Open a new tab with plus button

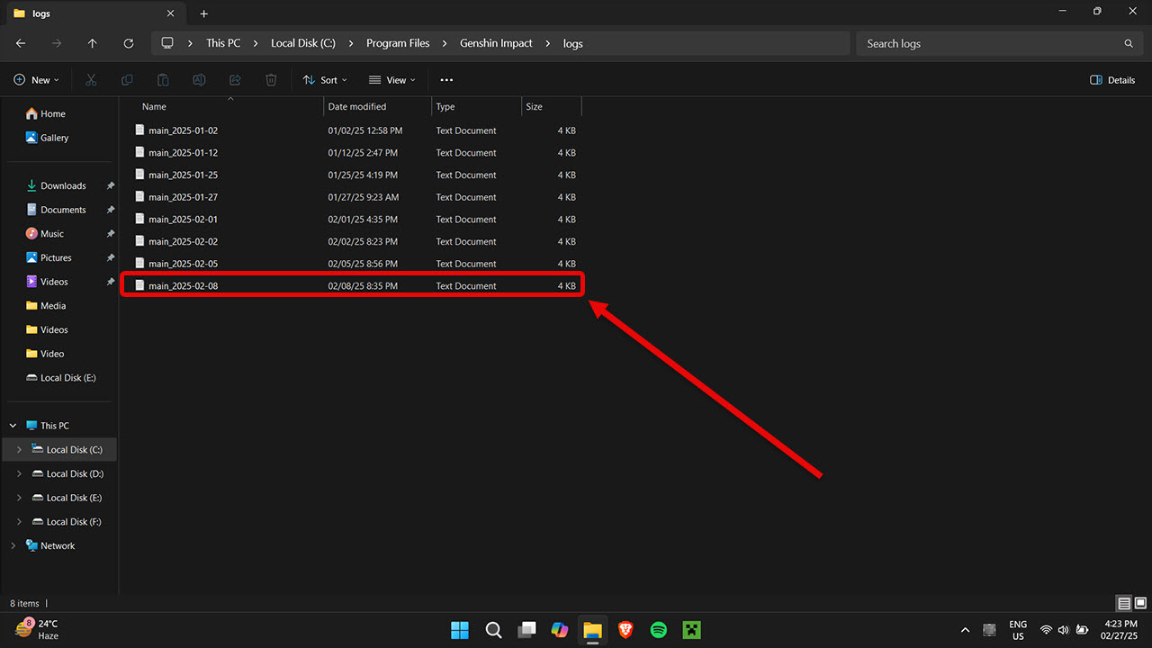click(x=203, y=13)
